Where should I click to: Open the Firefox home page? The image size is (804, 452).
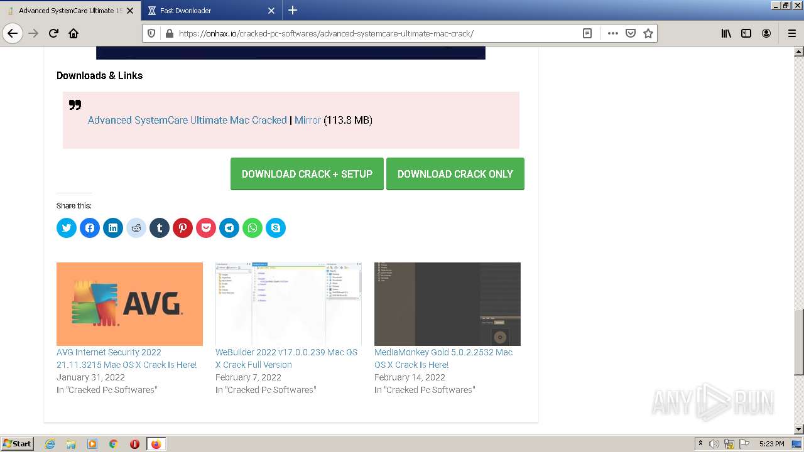click(x=73, y=33)
